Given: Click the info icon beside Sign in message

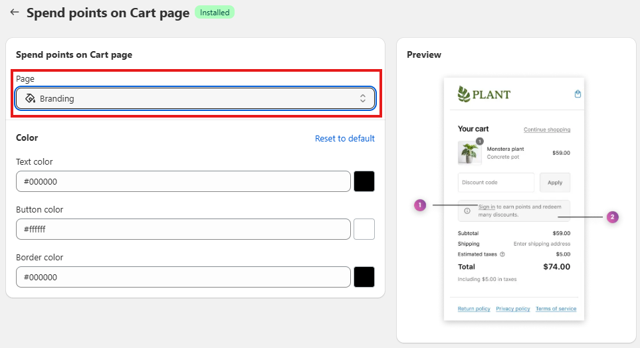Looking at the screenshot, I should coord(467,211).
